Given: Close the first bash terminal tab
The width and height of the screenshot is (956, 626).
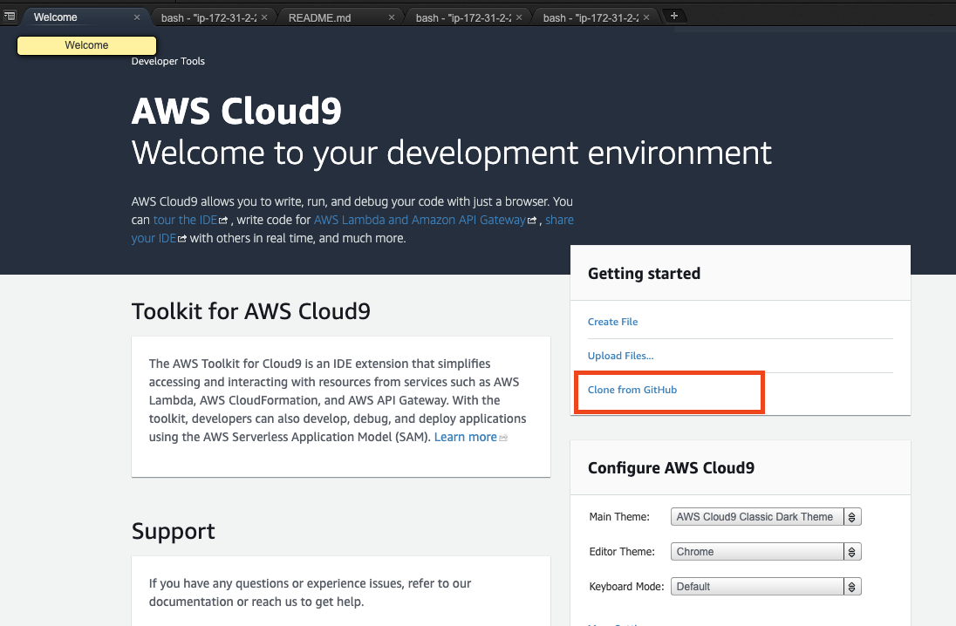Looking at the screenshot, I should 264,17.
